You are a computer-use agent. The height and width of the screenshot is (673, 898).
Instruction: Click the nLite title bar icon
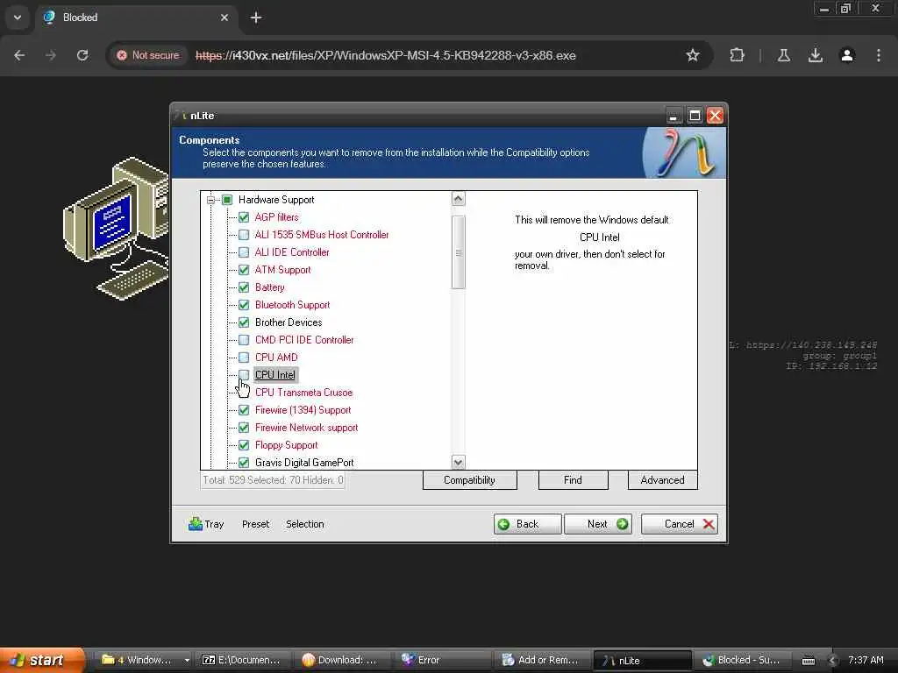(x=182, y=116)
